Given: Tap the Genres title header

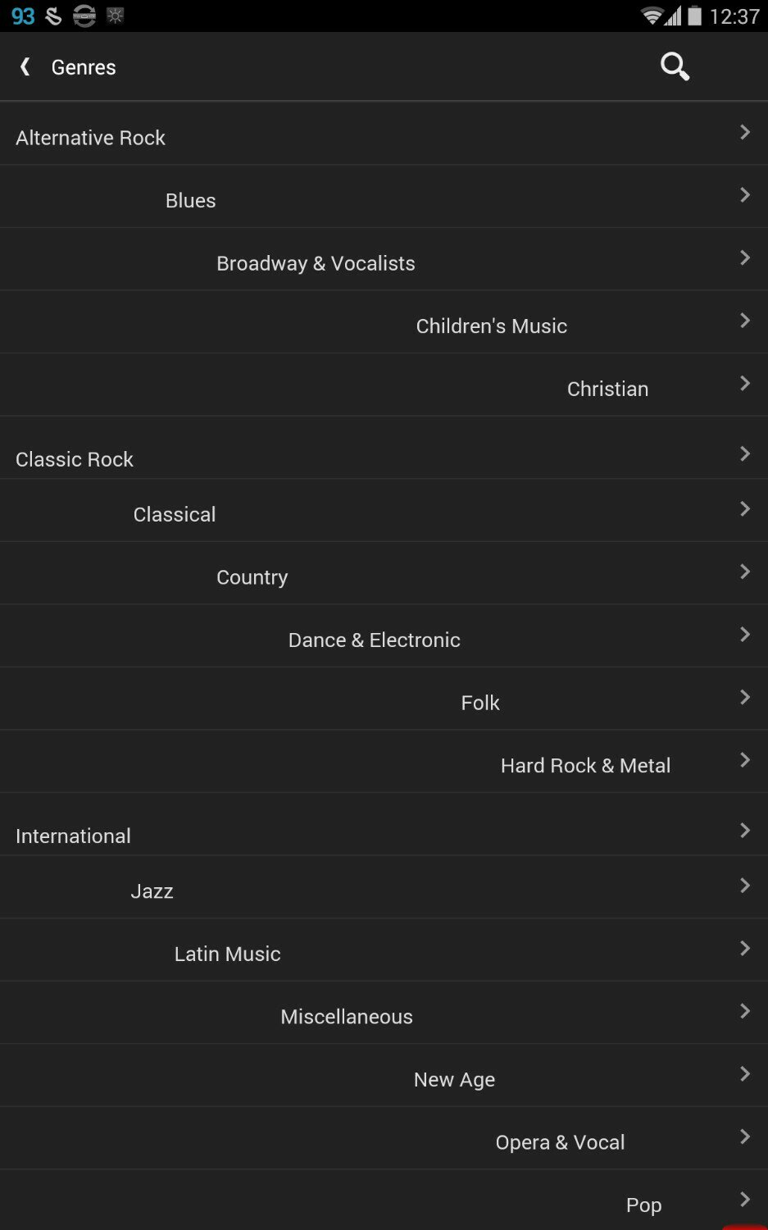Looking at the screenshot, I should [x=84, y=67].
